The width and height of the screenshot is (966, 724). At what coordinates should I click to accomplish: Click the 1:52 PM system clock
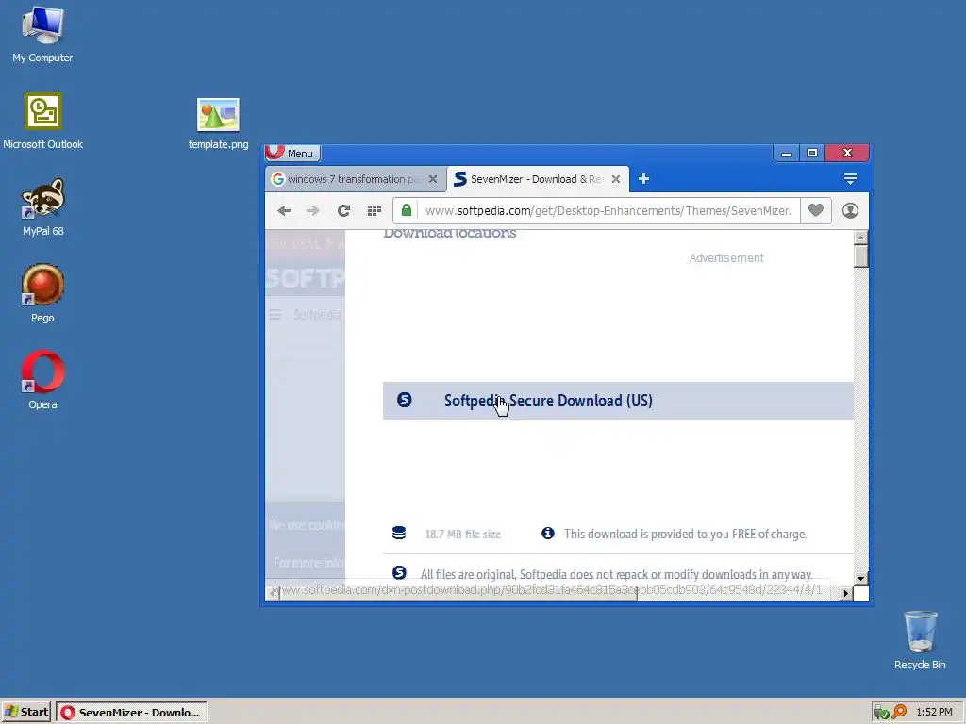[934, 713]
